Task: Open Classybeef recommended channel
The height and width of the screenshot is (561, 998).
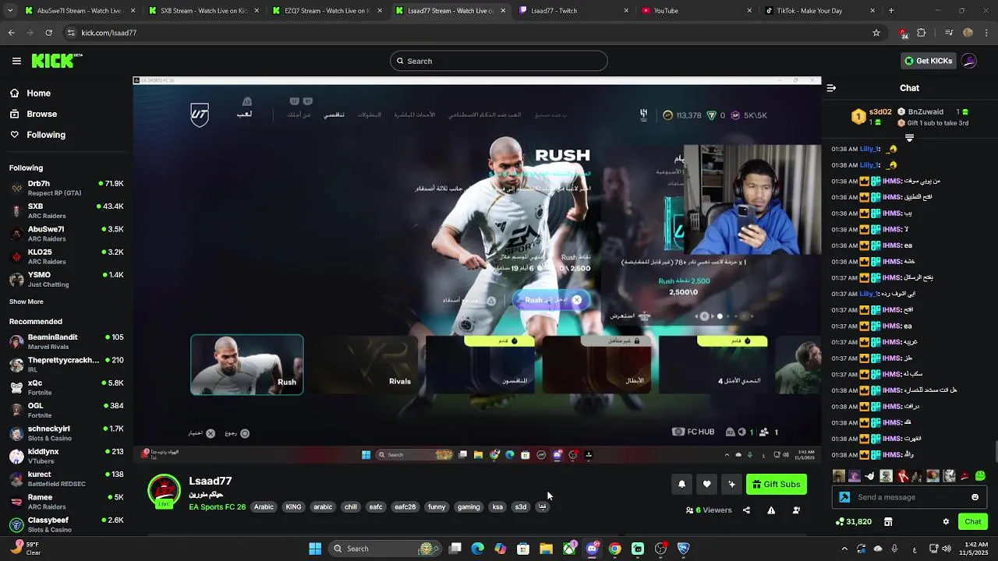Action: pyautogui.click(x=66, y=524)
